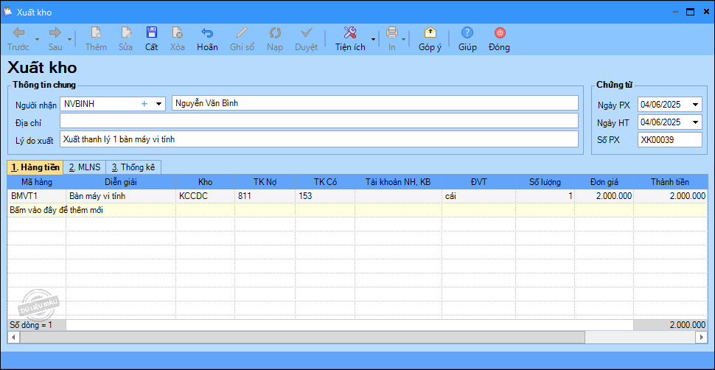
Task: Switch to the 1. Hàng tiền tab
Action: click(35, 167)
